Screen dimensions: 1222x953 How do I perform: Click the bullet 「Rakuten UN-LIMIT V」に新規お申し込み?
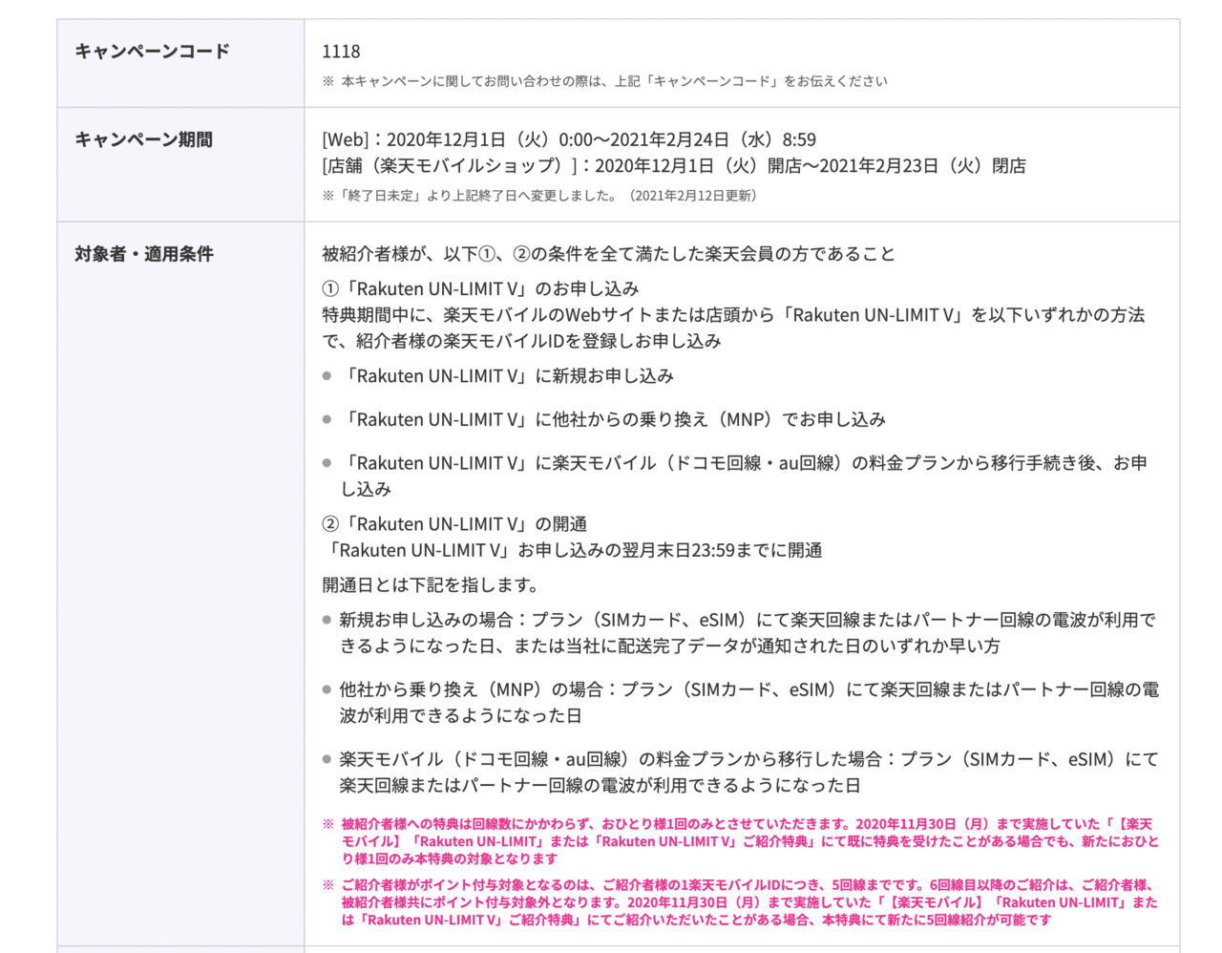point(507,376)
